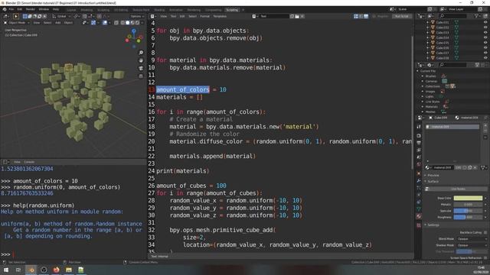Hide Cube.038 using its eye icon
The height and width of the screenshot is (275, 490).
pos(485,58)
